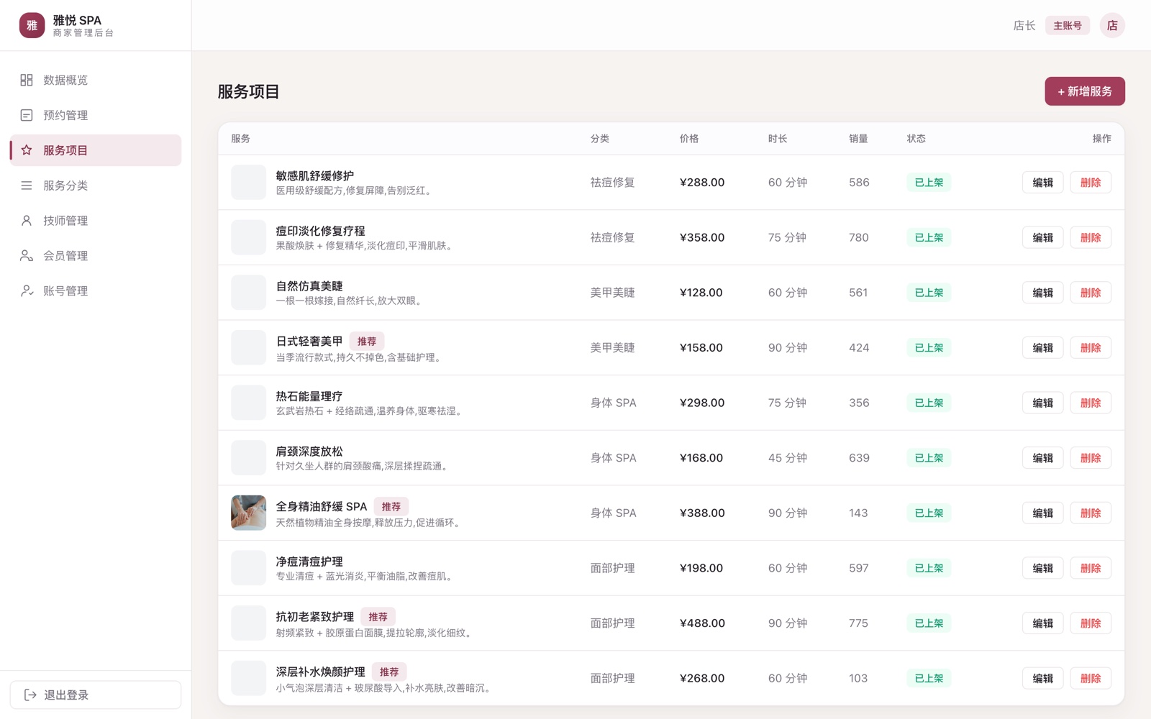Edit the 热石能量理疗 service

[1042, 403]
